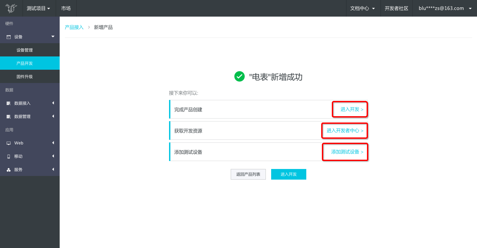The width and height of the screenshot is (477, 248).
Task: Click the "电表"新增成功 heading
Action: (276, 77)
